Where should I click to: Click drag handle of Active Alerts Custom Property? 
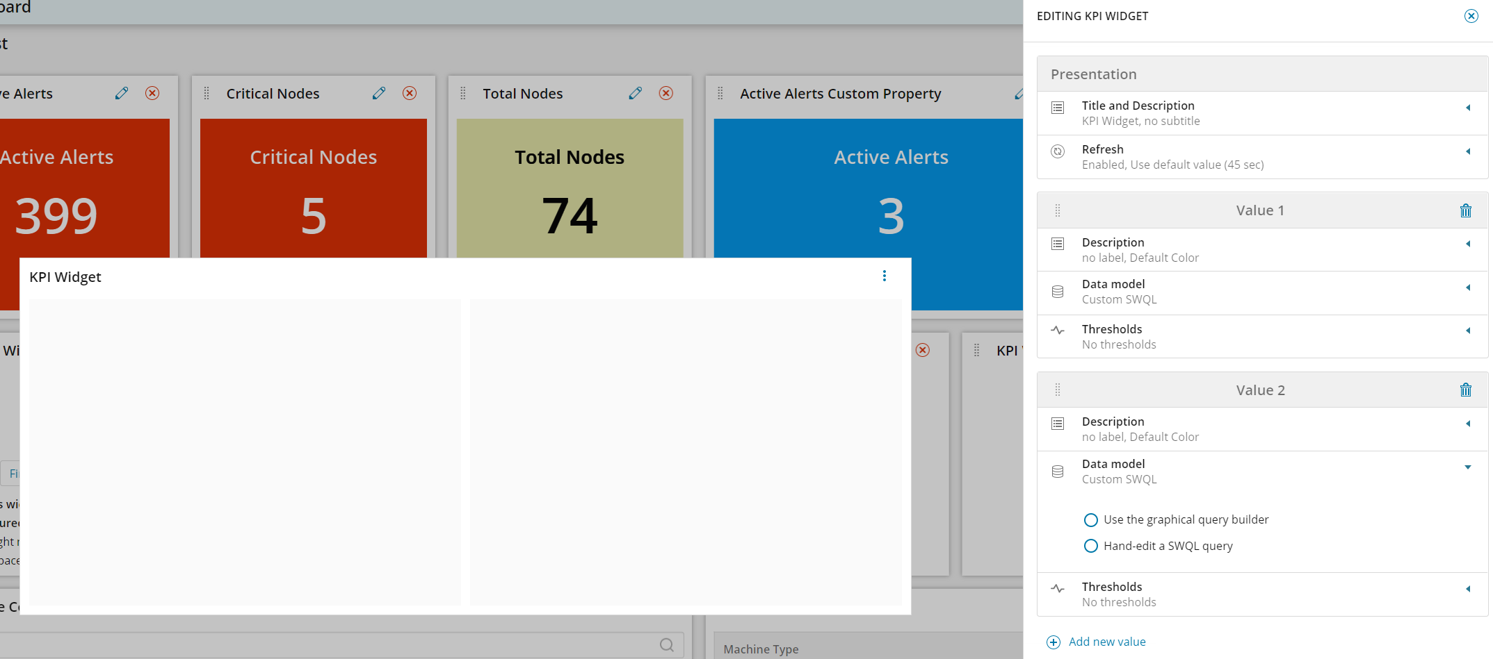(x=720, y=93)
